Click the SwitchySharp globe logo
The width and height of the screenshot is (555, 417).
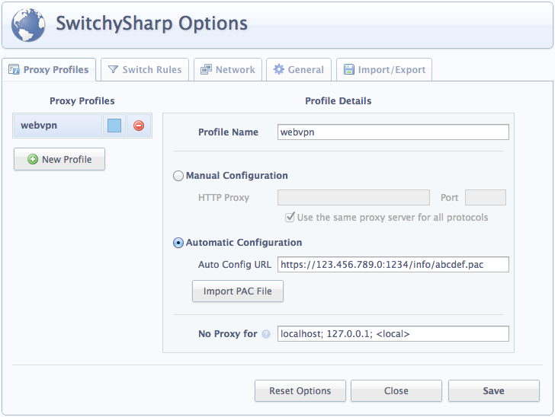click(28, 25)
